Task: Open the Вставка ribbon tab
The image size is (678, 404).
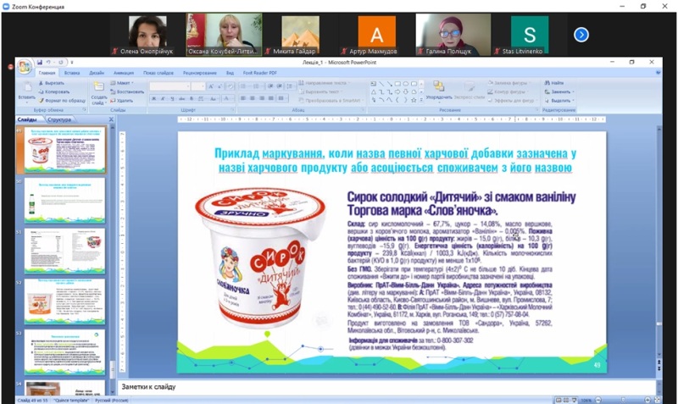Action: coord(72,73)
